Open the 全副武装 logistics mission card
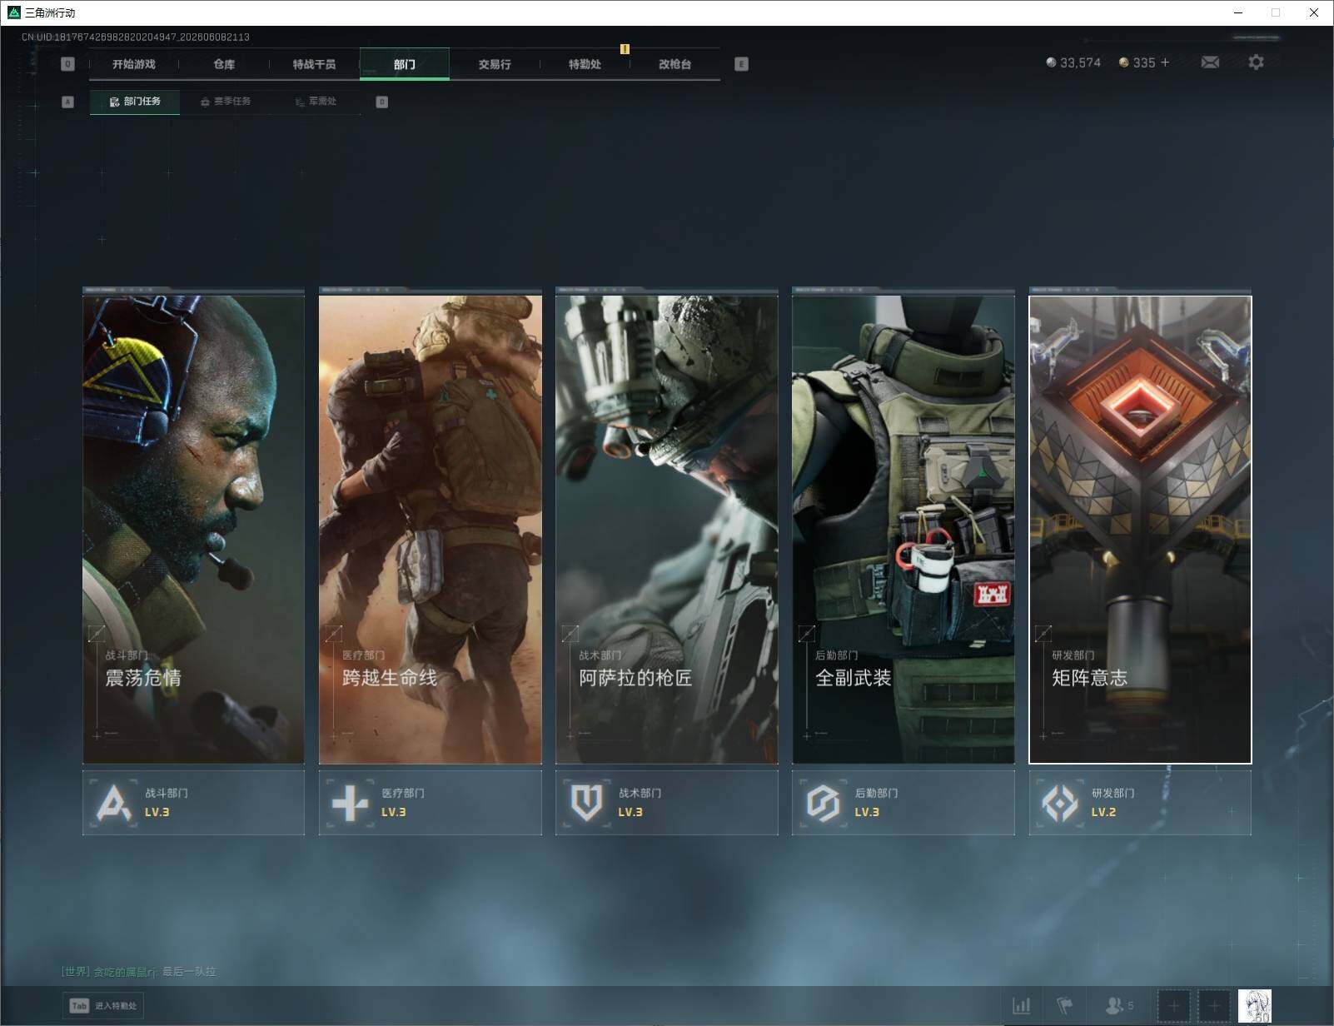Viewport: 1334px width, 1026px height. pos(903,529)
